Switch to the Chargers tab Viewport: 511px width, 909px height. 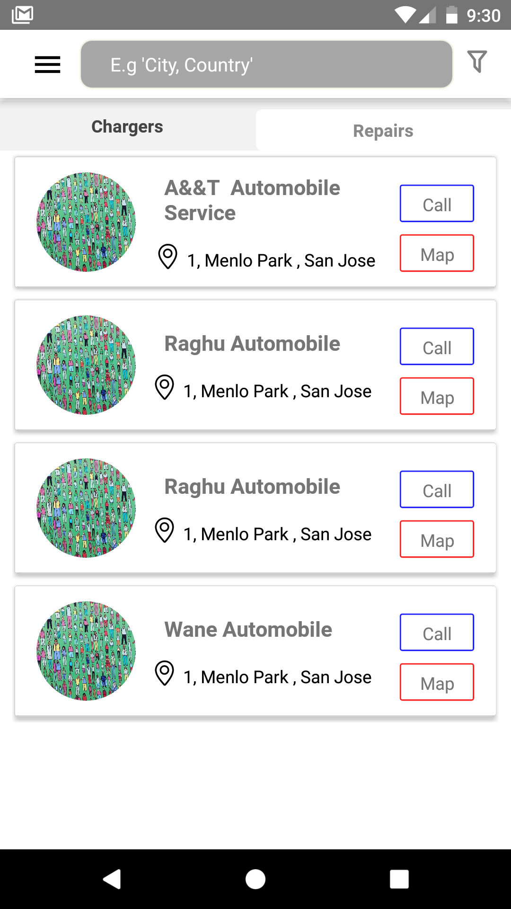[x=127, y=127]
